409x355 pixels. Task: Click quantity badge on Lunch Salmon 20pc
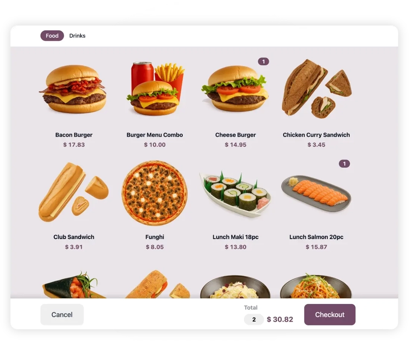click(x=344, y=164)
